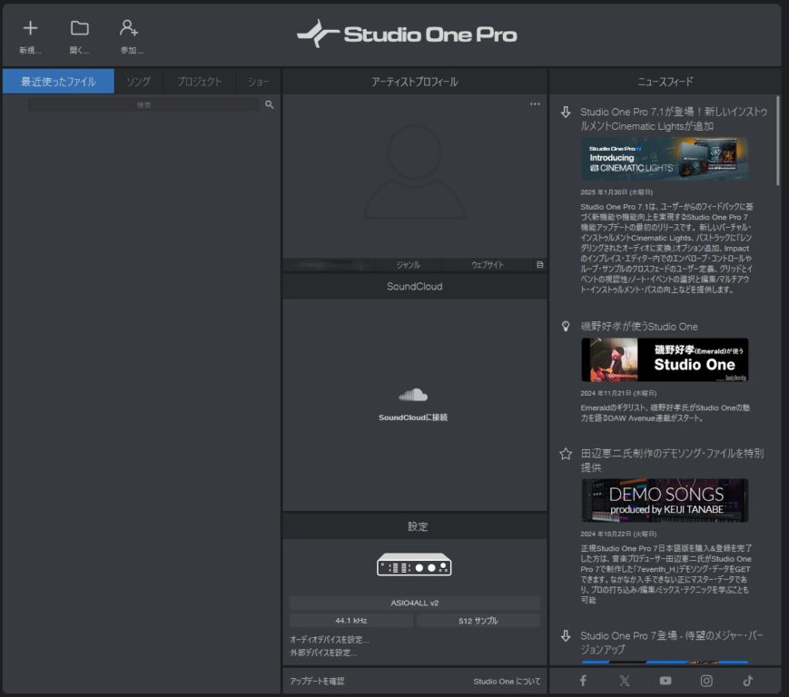
Task: Click アップデートを確認 link
Action: click(317, 681)
